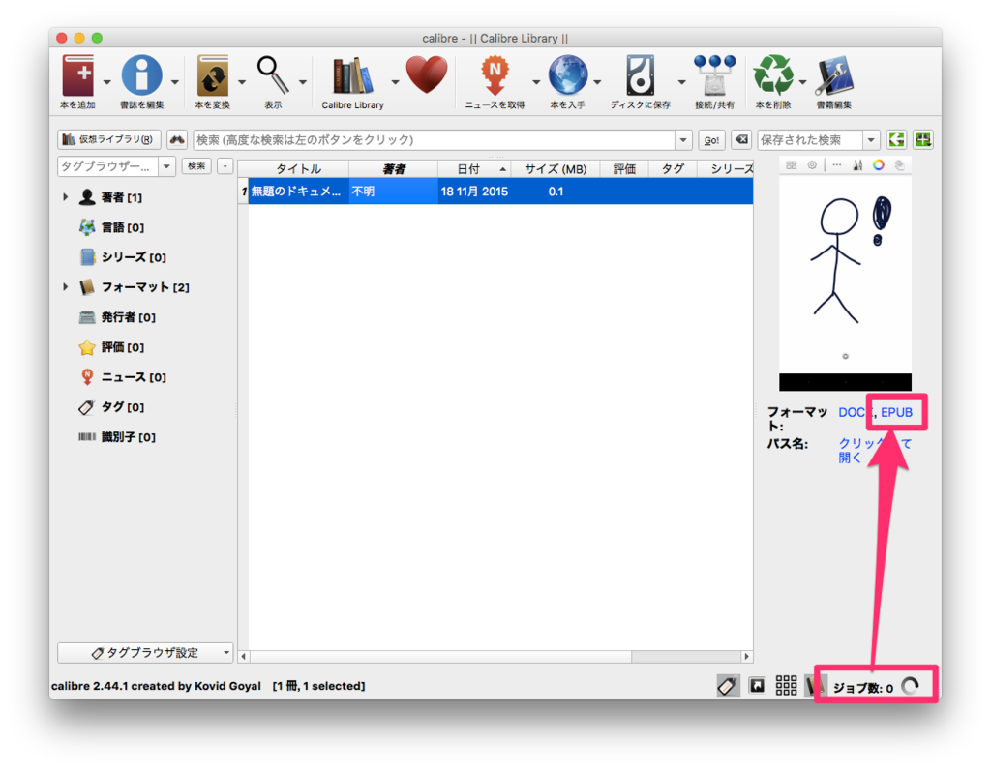Open the Fetch news dropdown arrow
The height and width of the screenshot is (770, 991).
point(536,82)
